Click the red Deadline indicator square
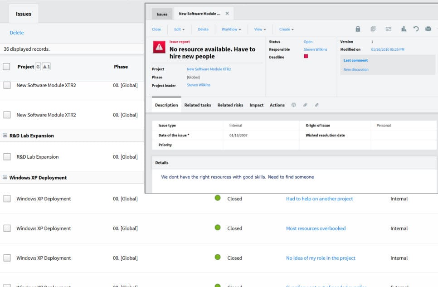 [306, 57]
